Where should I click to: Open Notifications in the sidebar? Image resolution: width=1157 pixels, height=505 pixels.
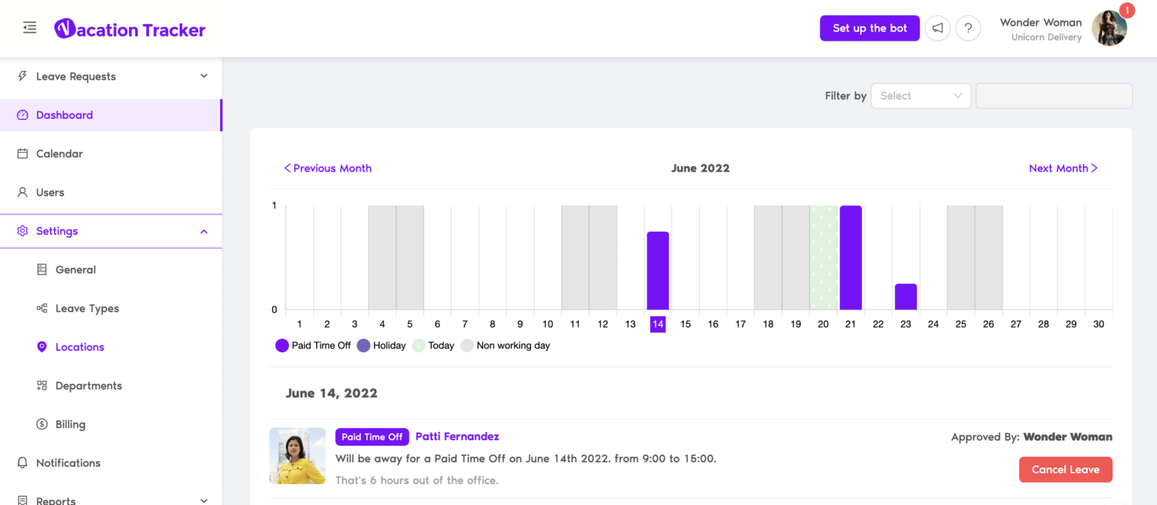(x=111, y=463)
